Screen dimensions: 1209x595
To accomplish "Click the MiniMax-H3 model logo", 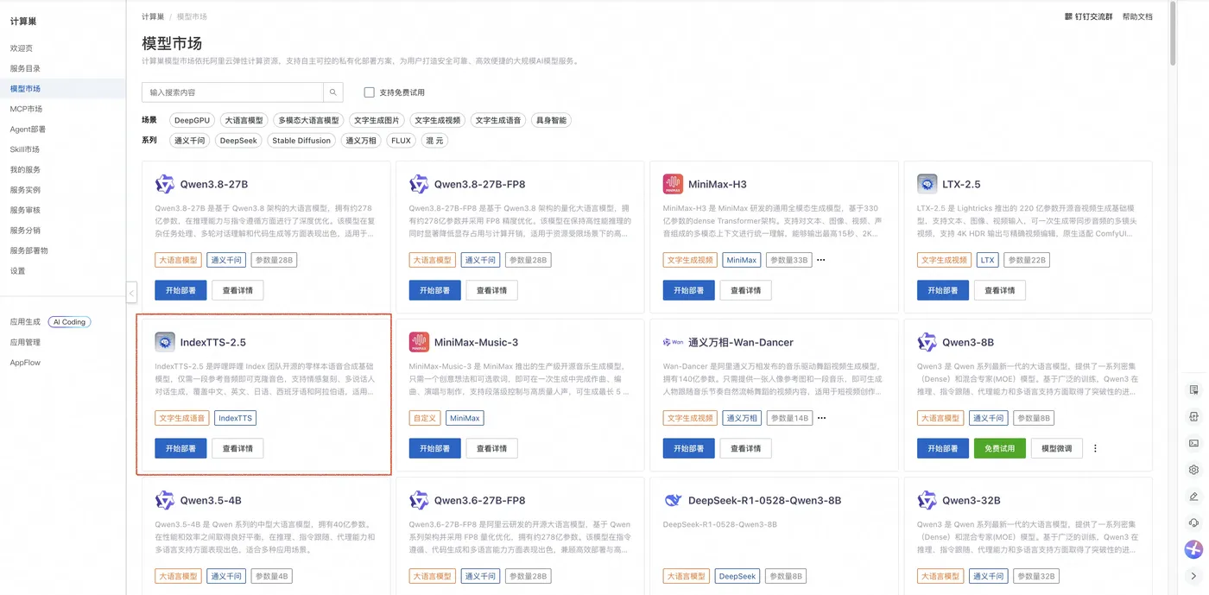I will pyautogui.click(x=673, y=184).
